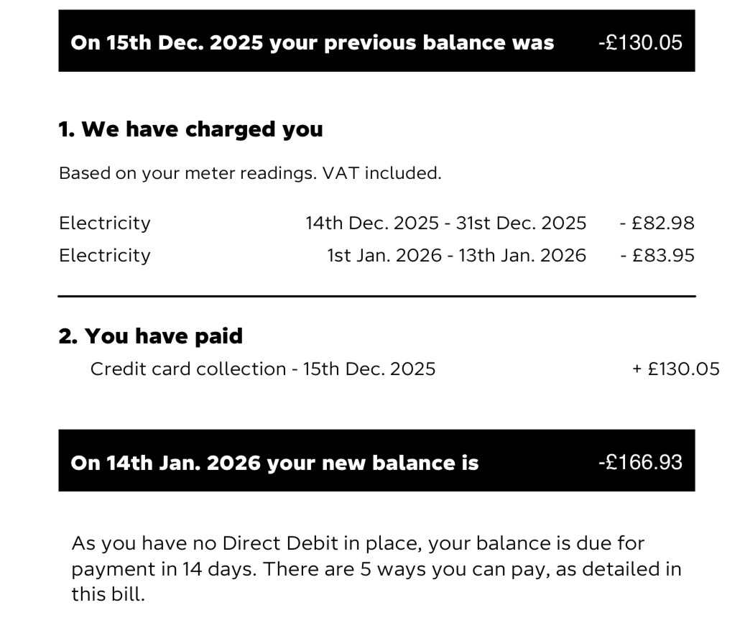Click the 1st Jan. - 13th Jan. 2026 period
This screenshot has width=735, height=641.
coord(456,255)
